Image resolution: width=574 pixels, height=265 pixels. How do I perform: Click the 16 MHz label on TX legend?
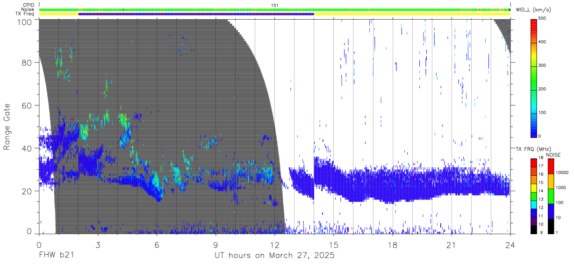click(542, 174)
